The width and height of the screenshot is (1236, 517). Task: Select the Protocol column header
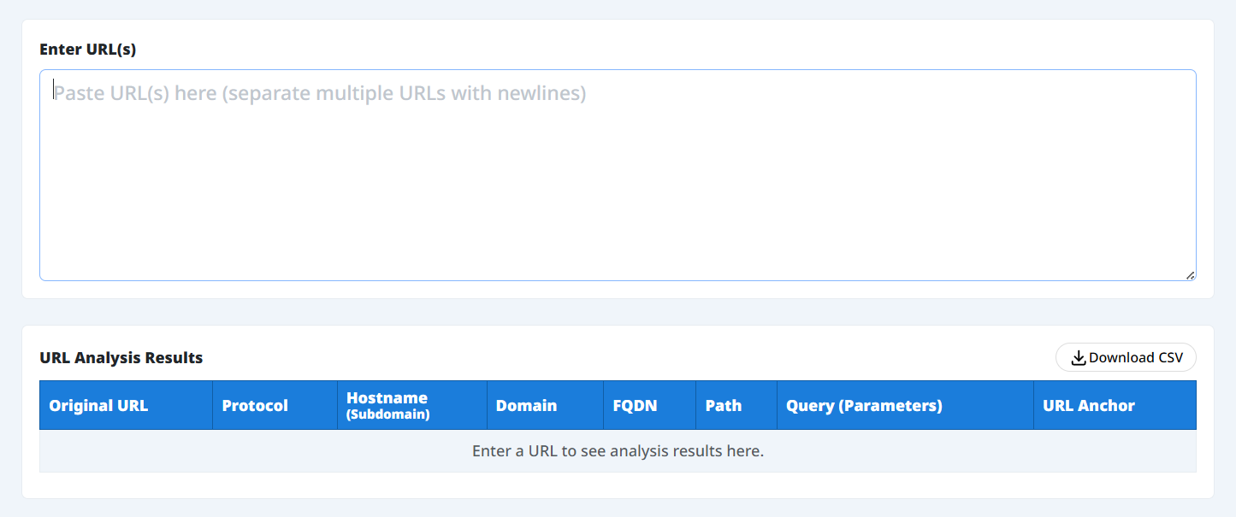pyautogui.click(x=255, y=406)
